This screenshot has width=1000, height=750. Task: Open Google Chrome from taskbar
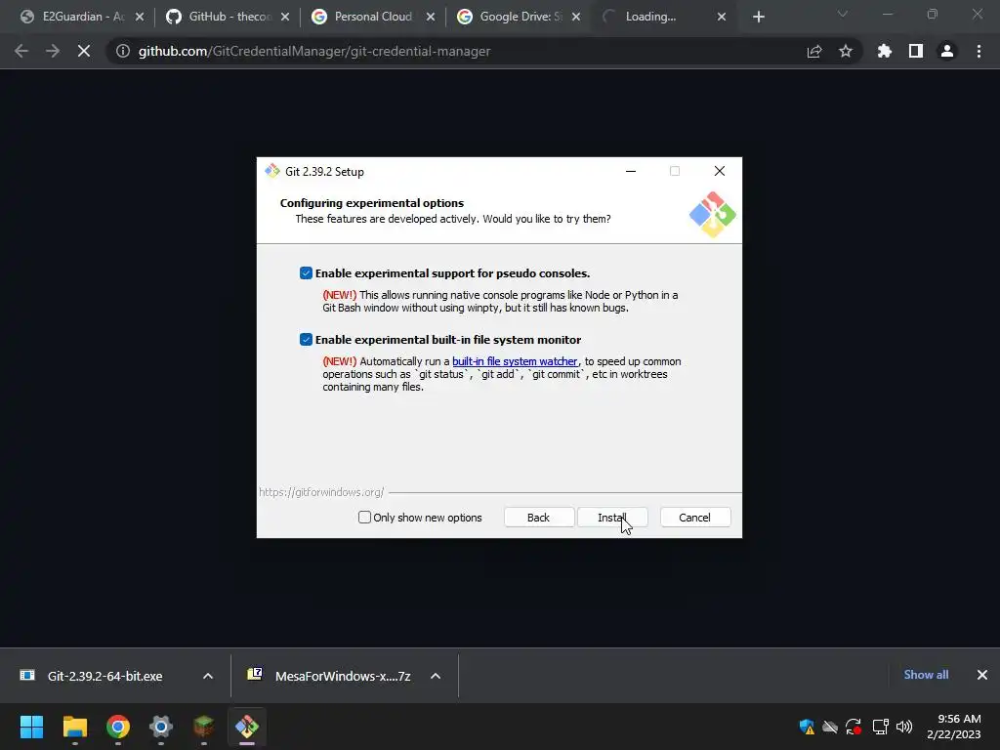[118, 727]
